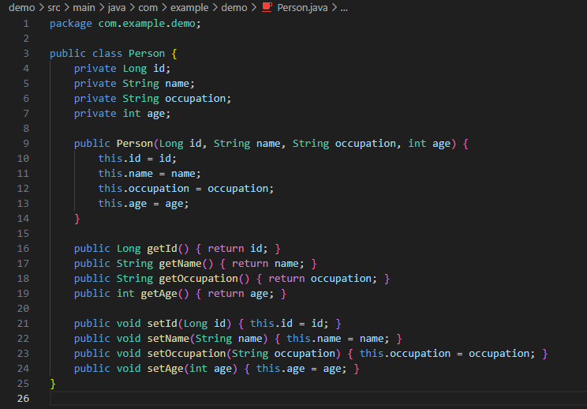Click 'getId' method name

tap(162, 248)
